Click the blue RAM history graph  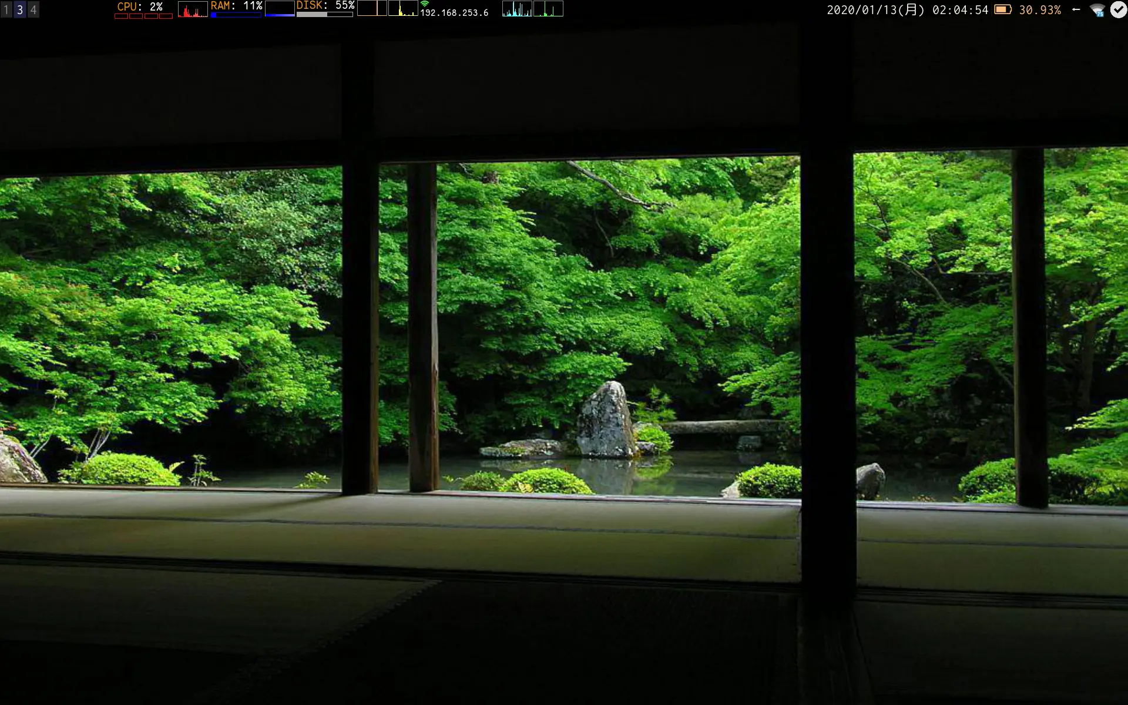pyautogui.click(x=280, y=9)
